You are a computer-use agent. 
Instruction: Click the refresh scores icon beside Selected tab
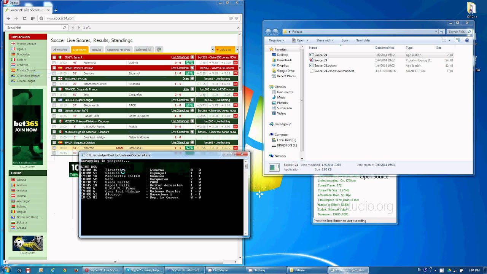tap(159, 49)
